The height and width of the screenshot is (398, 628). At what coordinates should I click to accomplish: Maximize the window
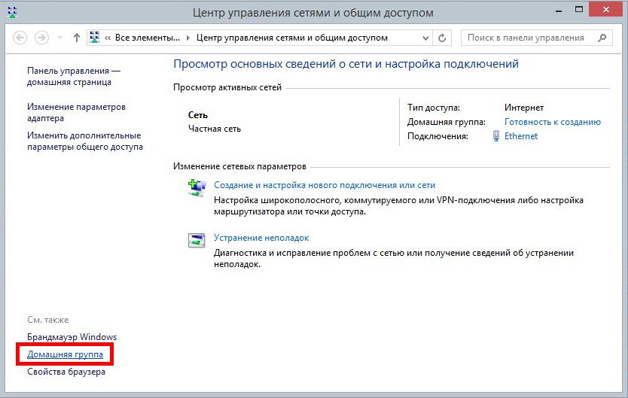click(579, 10)
